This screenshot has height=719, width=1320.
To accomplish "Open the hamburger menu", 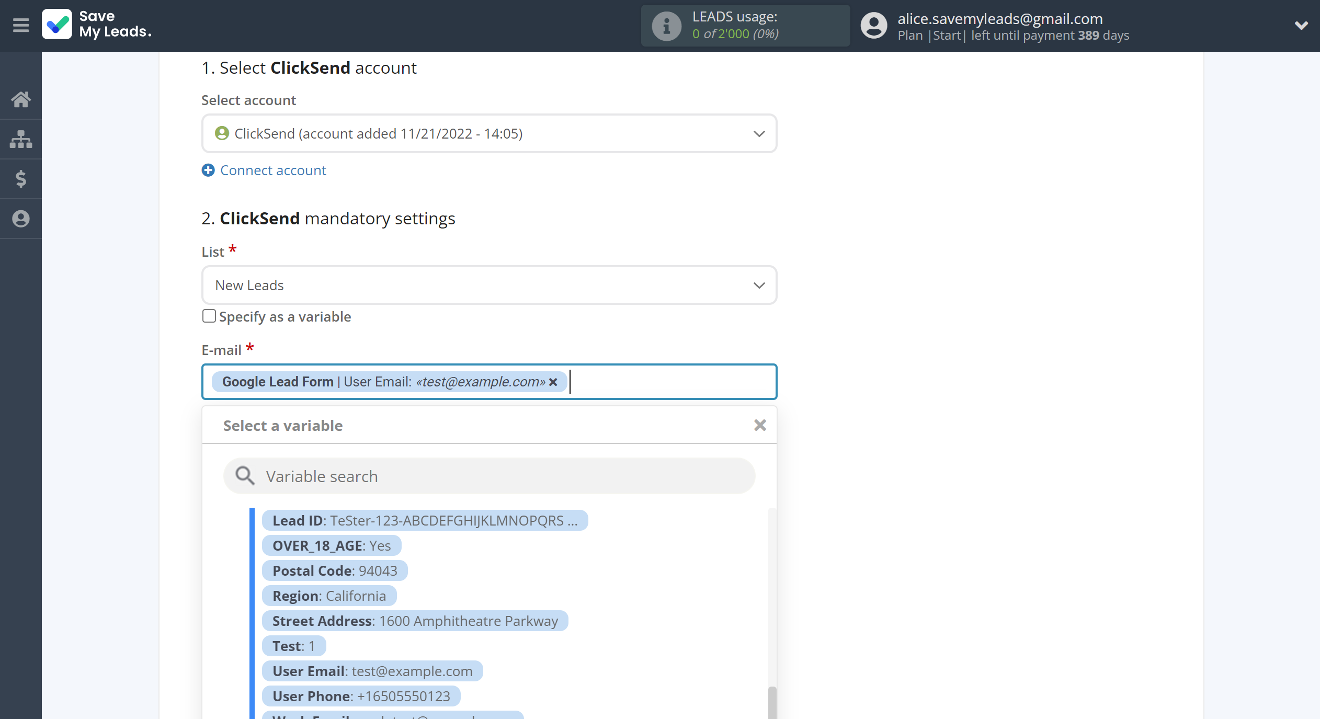I will pos(21,25).
